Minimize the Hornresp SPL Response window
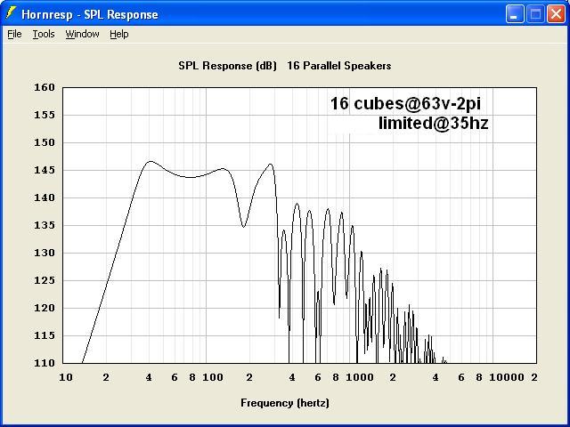This screenshot has height=427, width=570. (515, 14)
